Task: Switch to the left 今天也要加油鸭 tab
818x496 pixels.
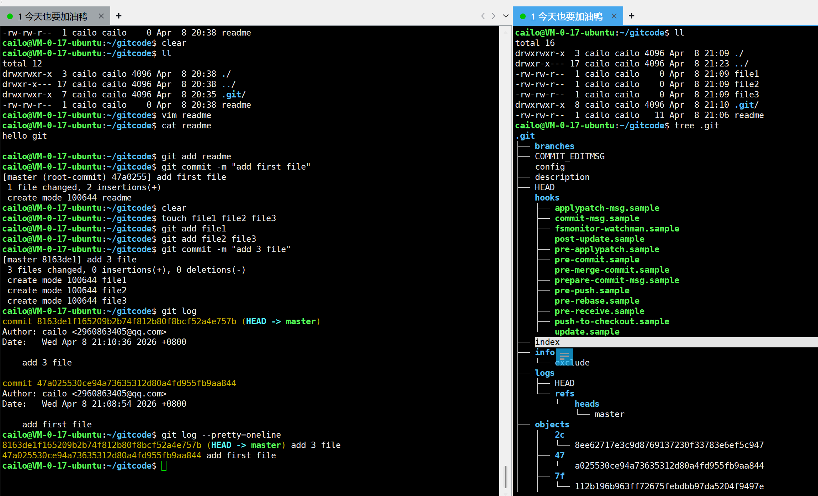Action: click(55, 16)
